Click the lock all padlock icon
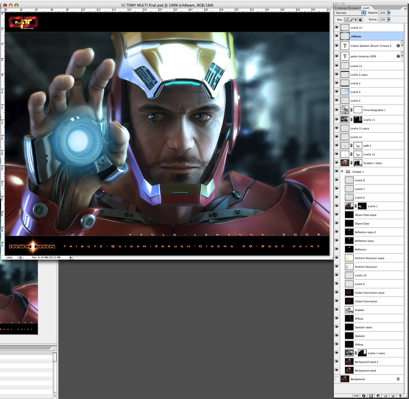 tap(360, 20)
